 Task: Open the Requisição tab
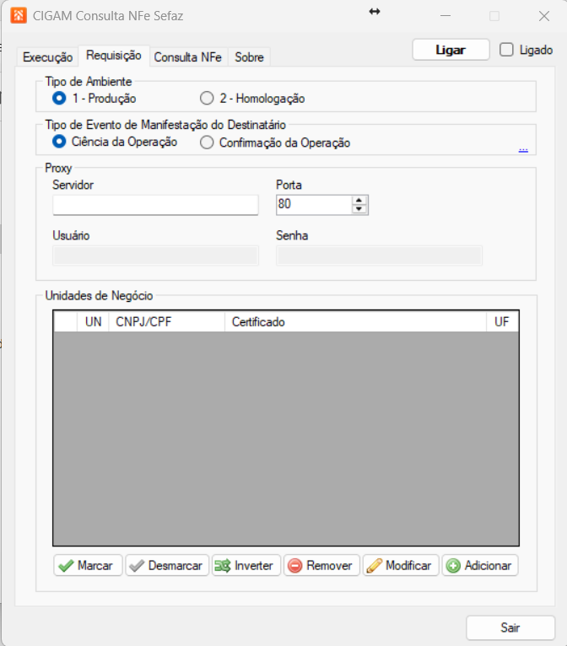[114, 55]
